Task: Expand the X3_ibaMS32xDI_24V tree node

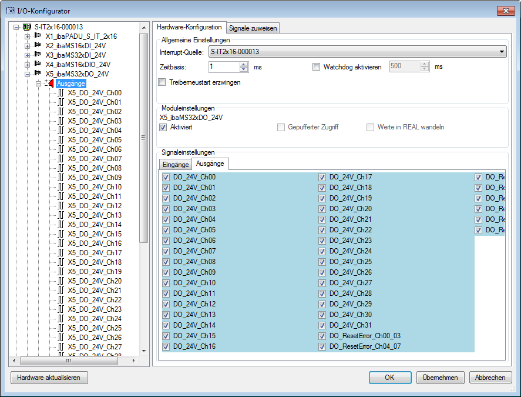Action: pos(27,55)
